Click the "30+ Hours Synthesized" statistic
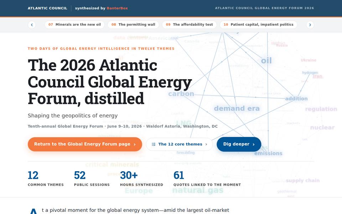Image resolution: width=342 pixels, height=214 pixels. click(x=141, y=179)
